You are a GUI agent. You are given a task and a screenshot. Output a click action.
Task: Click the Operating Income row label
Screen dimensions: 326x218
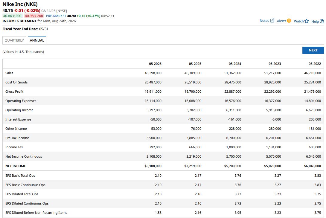pyautogui.click(x=19, y=110)
